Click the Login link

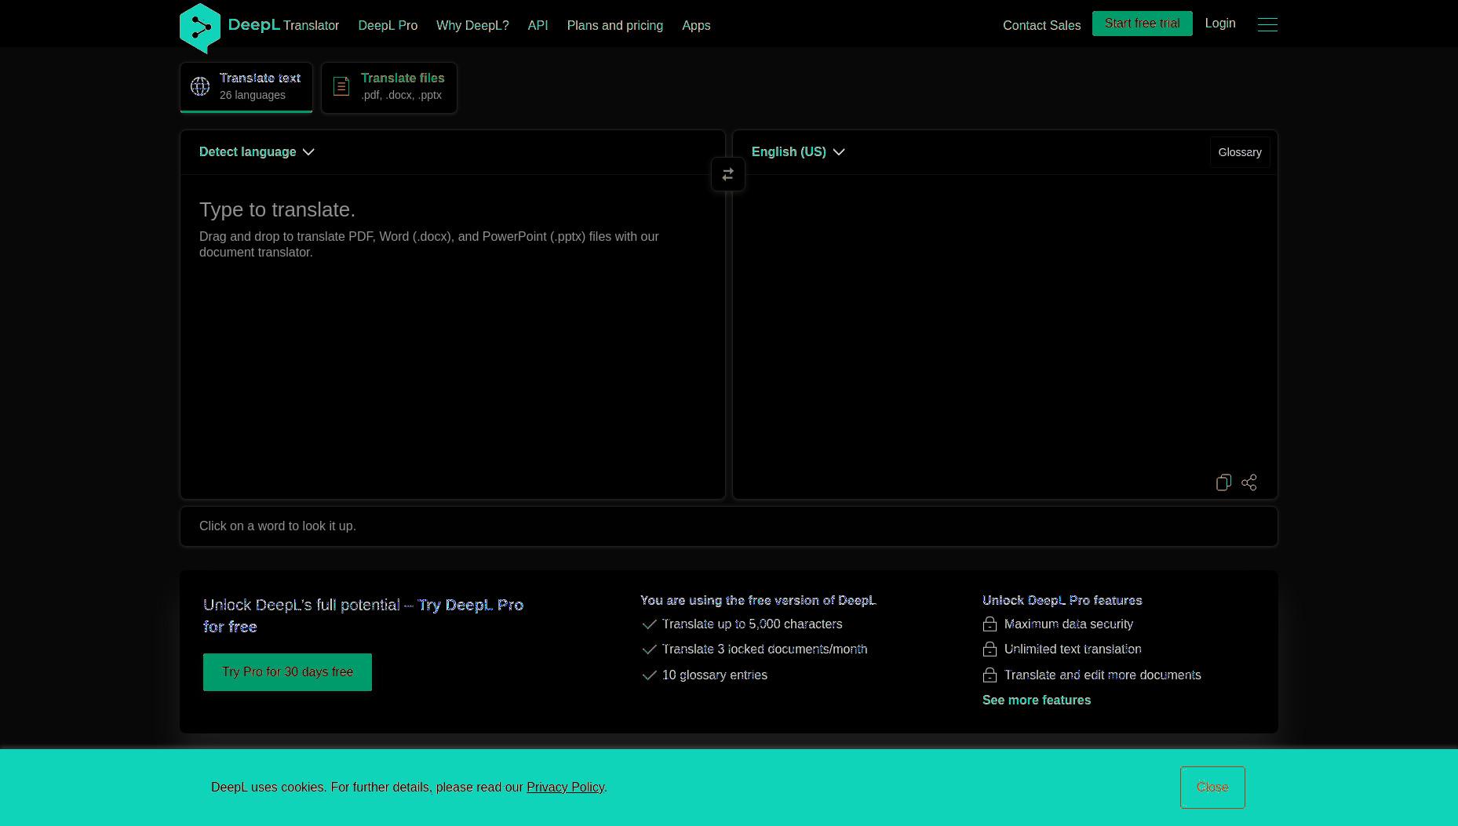(x=1220, y=24)
